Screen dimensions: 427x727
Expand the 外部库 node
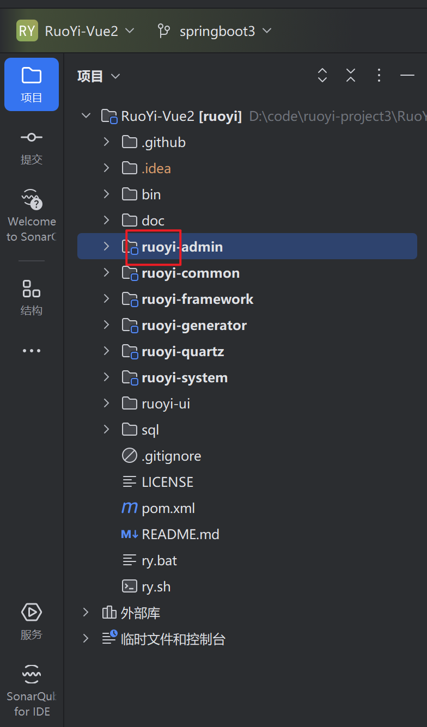pyautogui.click(x=86, y=613)
